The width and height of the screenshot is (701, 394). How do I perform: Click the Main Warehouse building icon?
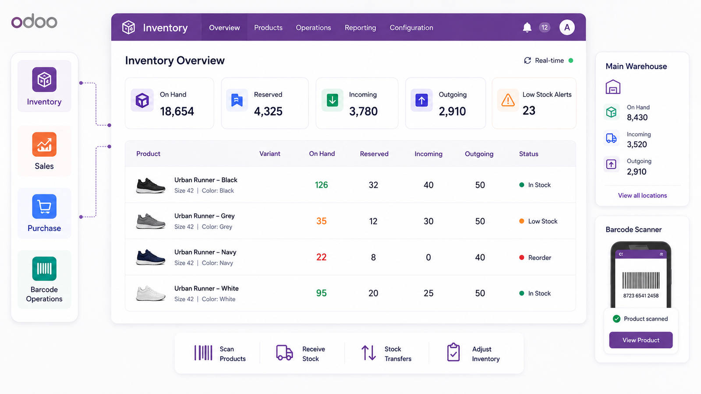coord(613,87)
